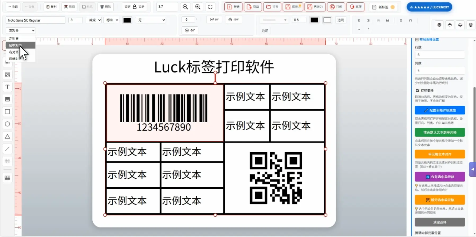Select the Text tool (T icon)
Viewport: 476px width, 237px height.
coord(7,87)
